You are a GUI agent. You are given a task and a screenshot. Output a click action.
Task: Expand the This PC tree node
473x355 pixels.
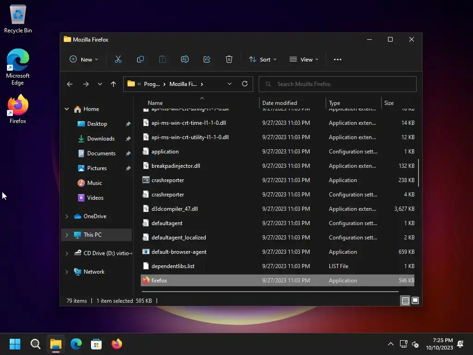[x=67, y=235]
